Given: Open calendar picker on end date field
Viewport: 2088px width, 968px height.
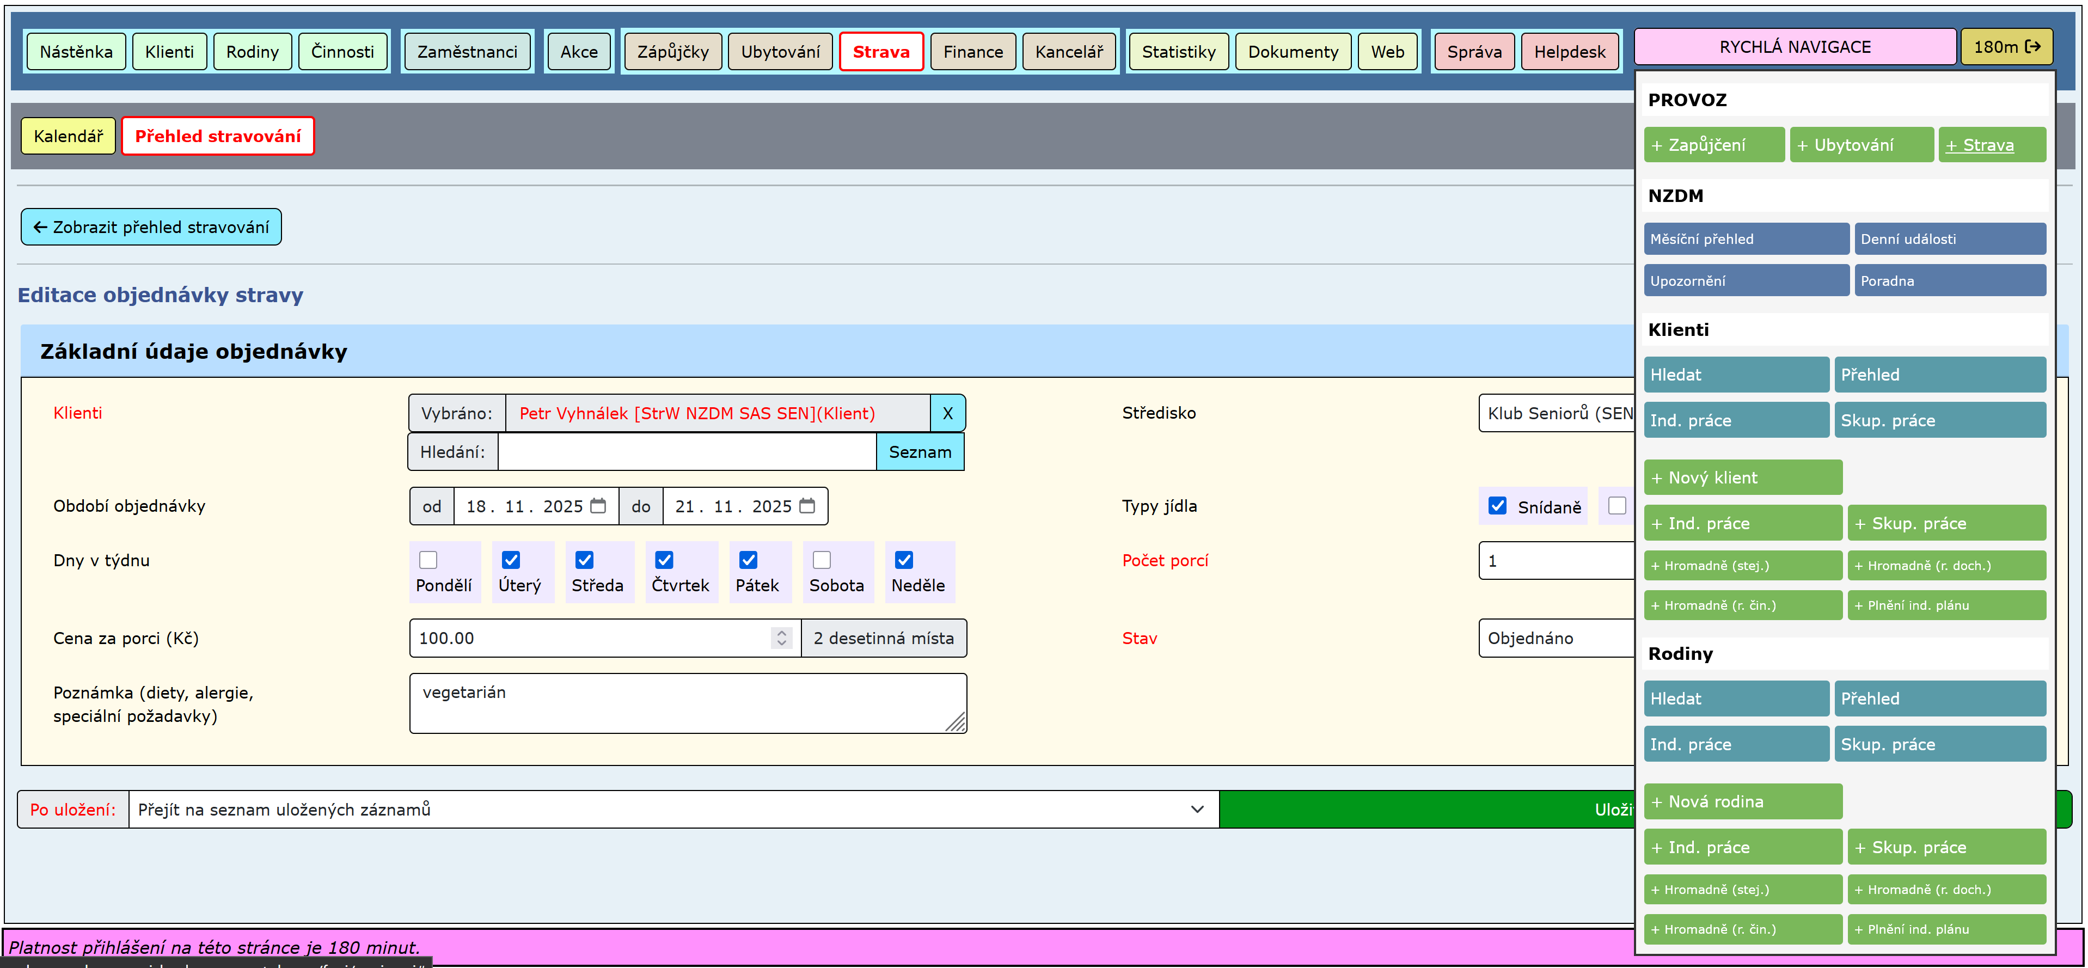Looking at the screenshot, I should 807,506.
